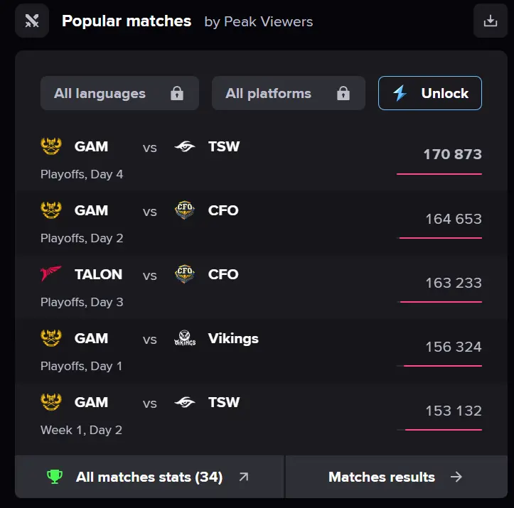Click the 170 873 peak viewers bar
Image resolution: width=514 pixels, height=508 pixels.
click(439, 174)
